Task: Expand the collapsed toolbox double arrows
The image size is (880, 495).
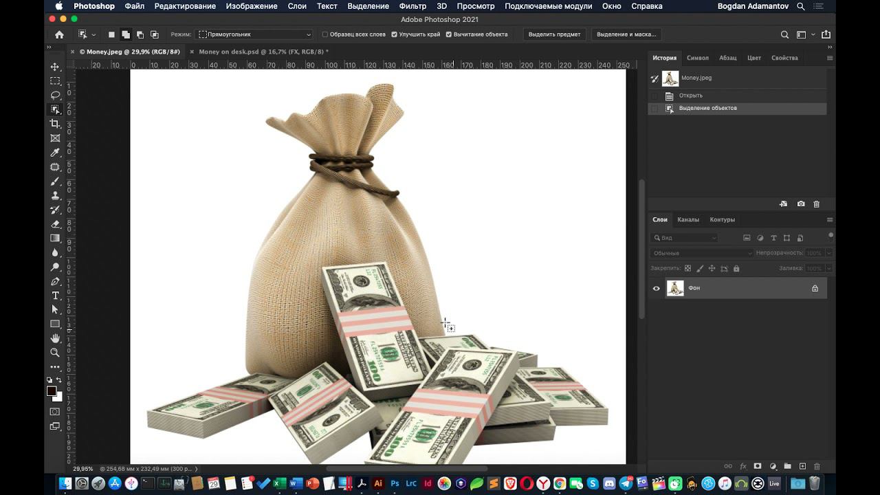Action: 49,47
